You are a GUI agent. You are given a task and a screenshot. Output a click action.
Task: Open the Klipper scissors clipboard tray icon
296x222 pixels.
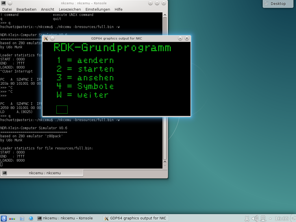(247, 219)
